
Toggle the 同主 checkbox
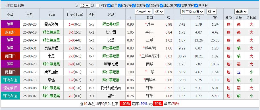[98, 5]
